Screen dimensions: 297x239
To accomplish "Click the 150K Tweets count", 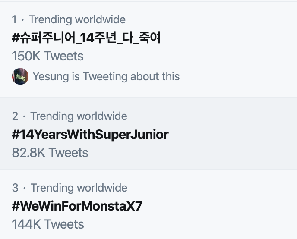I will 47,56.
